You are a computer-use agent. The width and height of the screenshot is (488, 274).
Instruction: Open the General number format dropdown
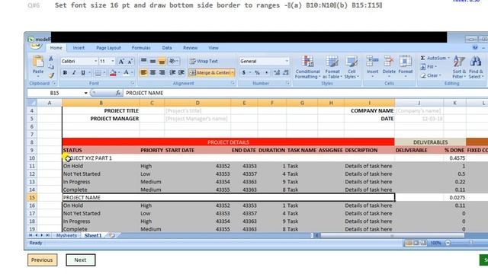[x=287, y=61]
